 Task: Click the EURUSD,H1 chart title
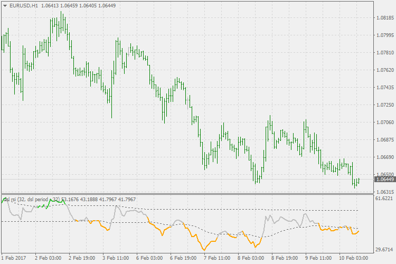(x=24, y=5)
